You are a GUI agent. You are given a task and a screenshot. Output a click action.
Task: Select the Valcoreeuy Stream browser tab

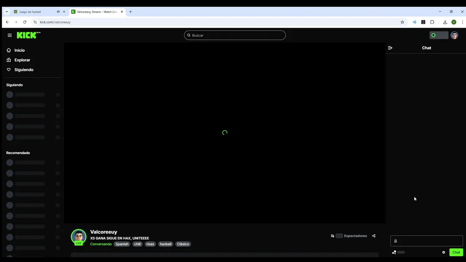point(97,12)
